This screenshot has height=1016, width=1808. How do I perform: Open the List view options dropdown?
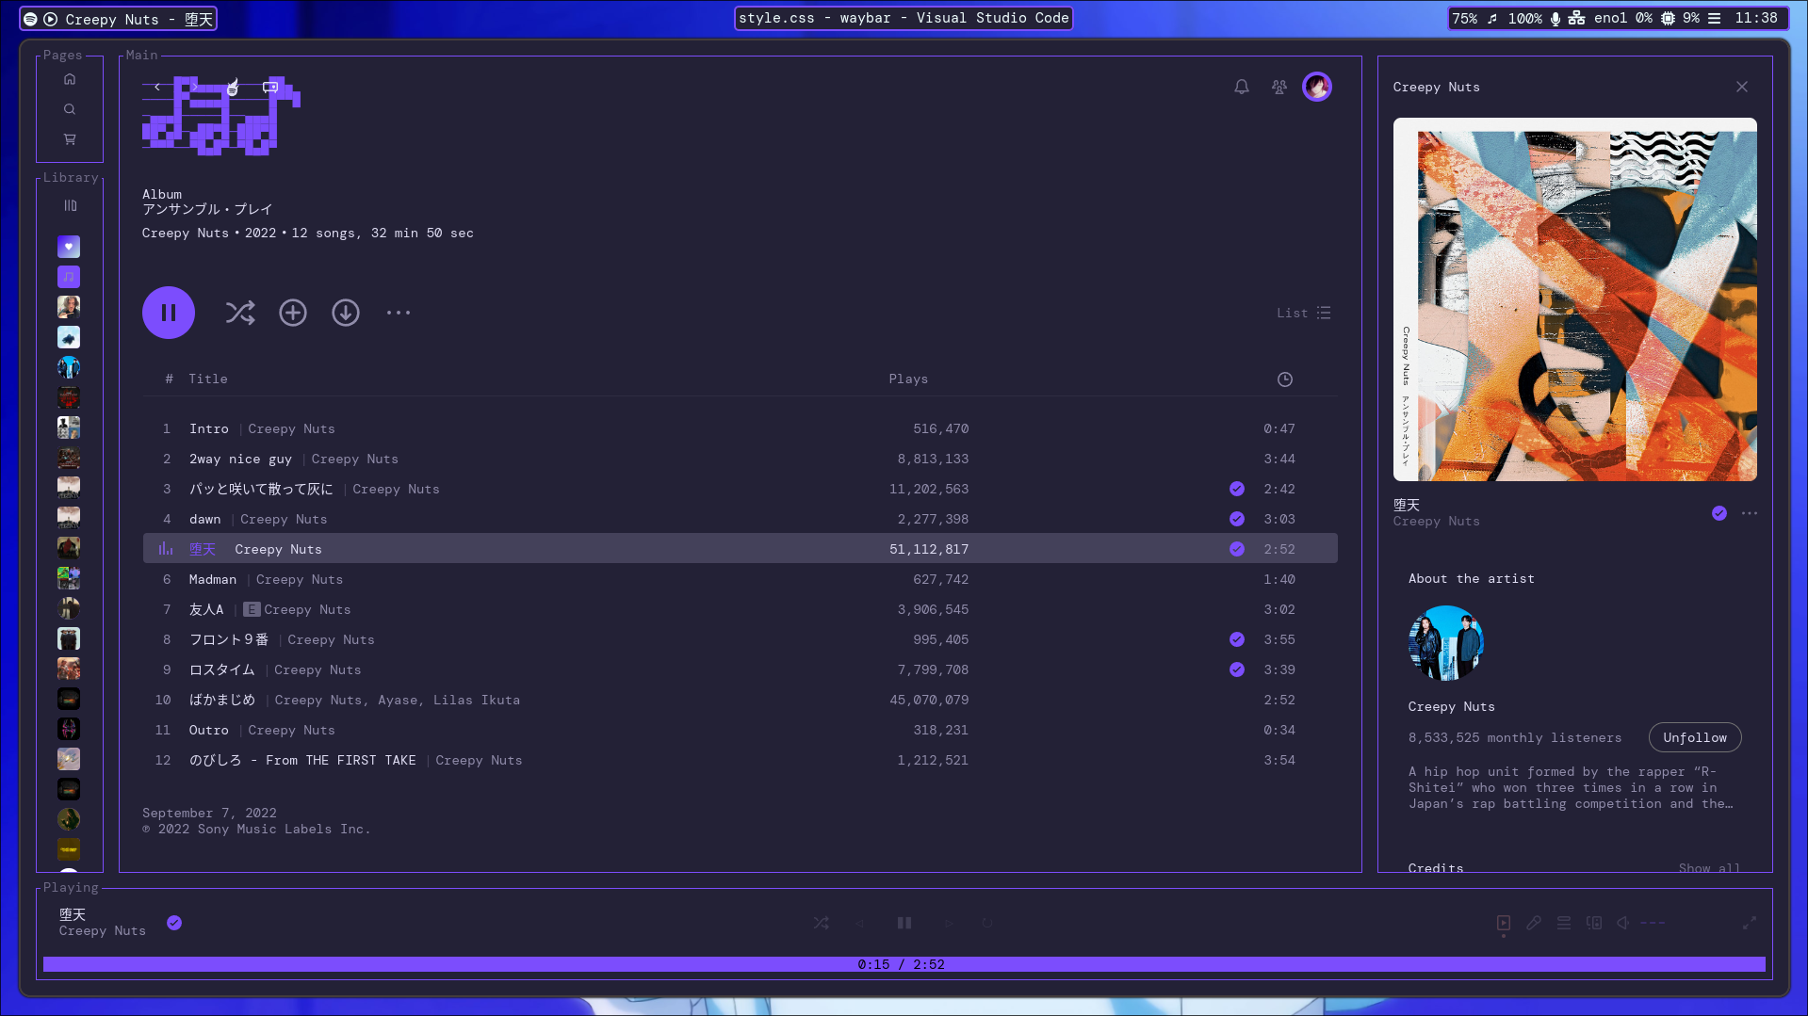(x=1304, y=313)
